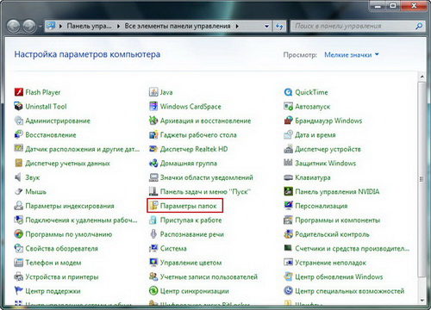Open the Персонализация icon
The width and height of the screenshot is (431, 310).
pyautogui.click(x=288, y=206)
